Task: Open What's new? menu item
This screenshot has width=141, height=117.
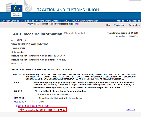Action: point(120,25)
